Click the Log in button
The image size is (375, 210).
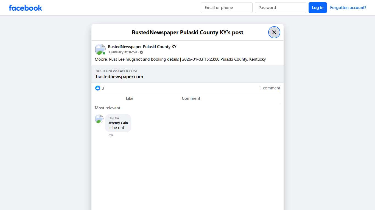[317, 8]
